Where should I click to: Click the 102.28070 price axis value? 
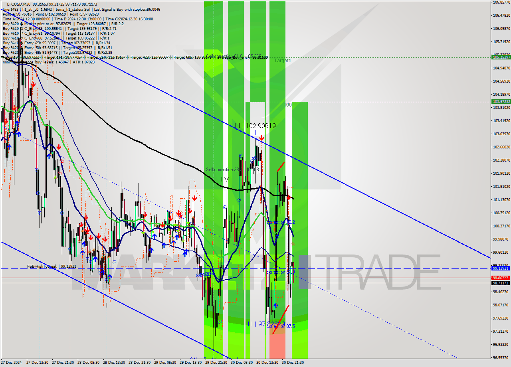click(x=501, y=160)
